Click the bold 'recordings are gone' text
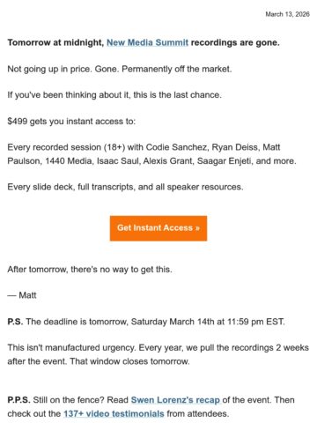This screenshot has width=317, height=423. click(x=235, y=42)
